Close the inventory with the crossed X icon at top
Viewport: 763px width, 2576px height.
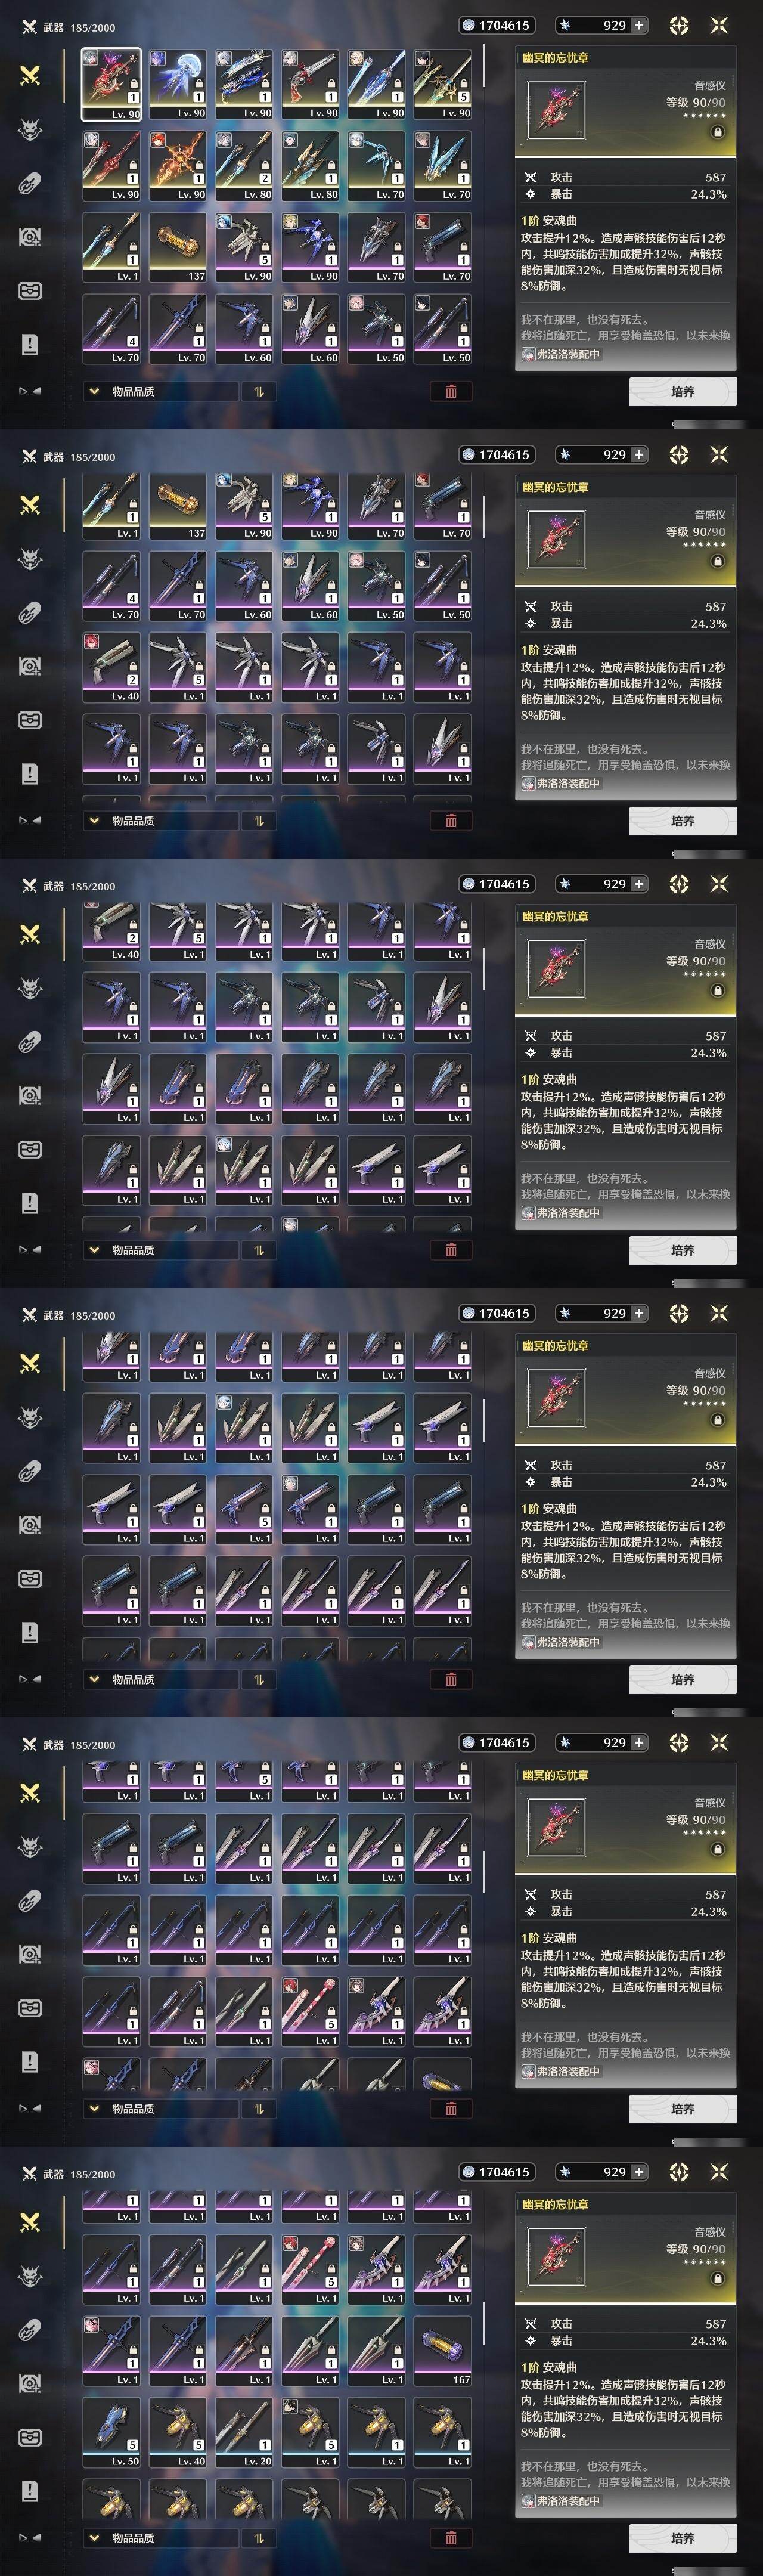[719, 25]
